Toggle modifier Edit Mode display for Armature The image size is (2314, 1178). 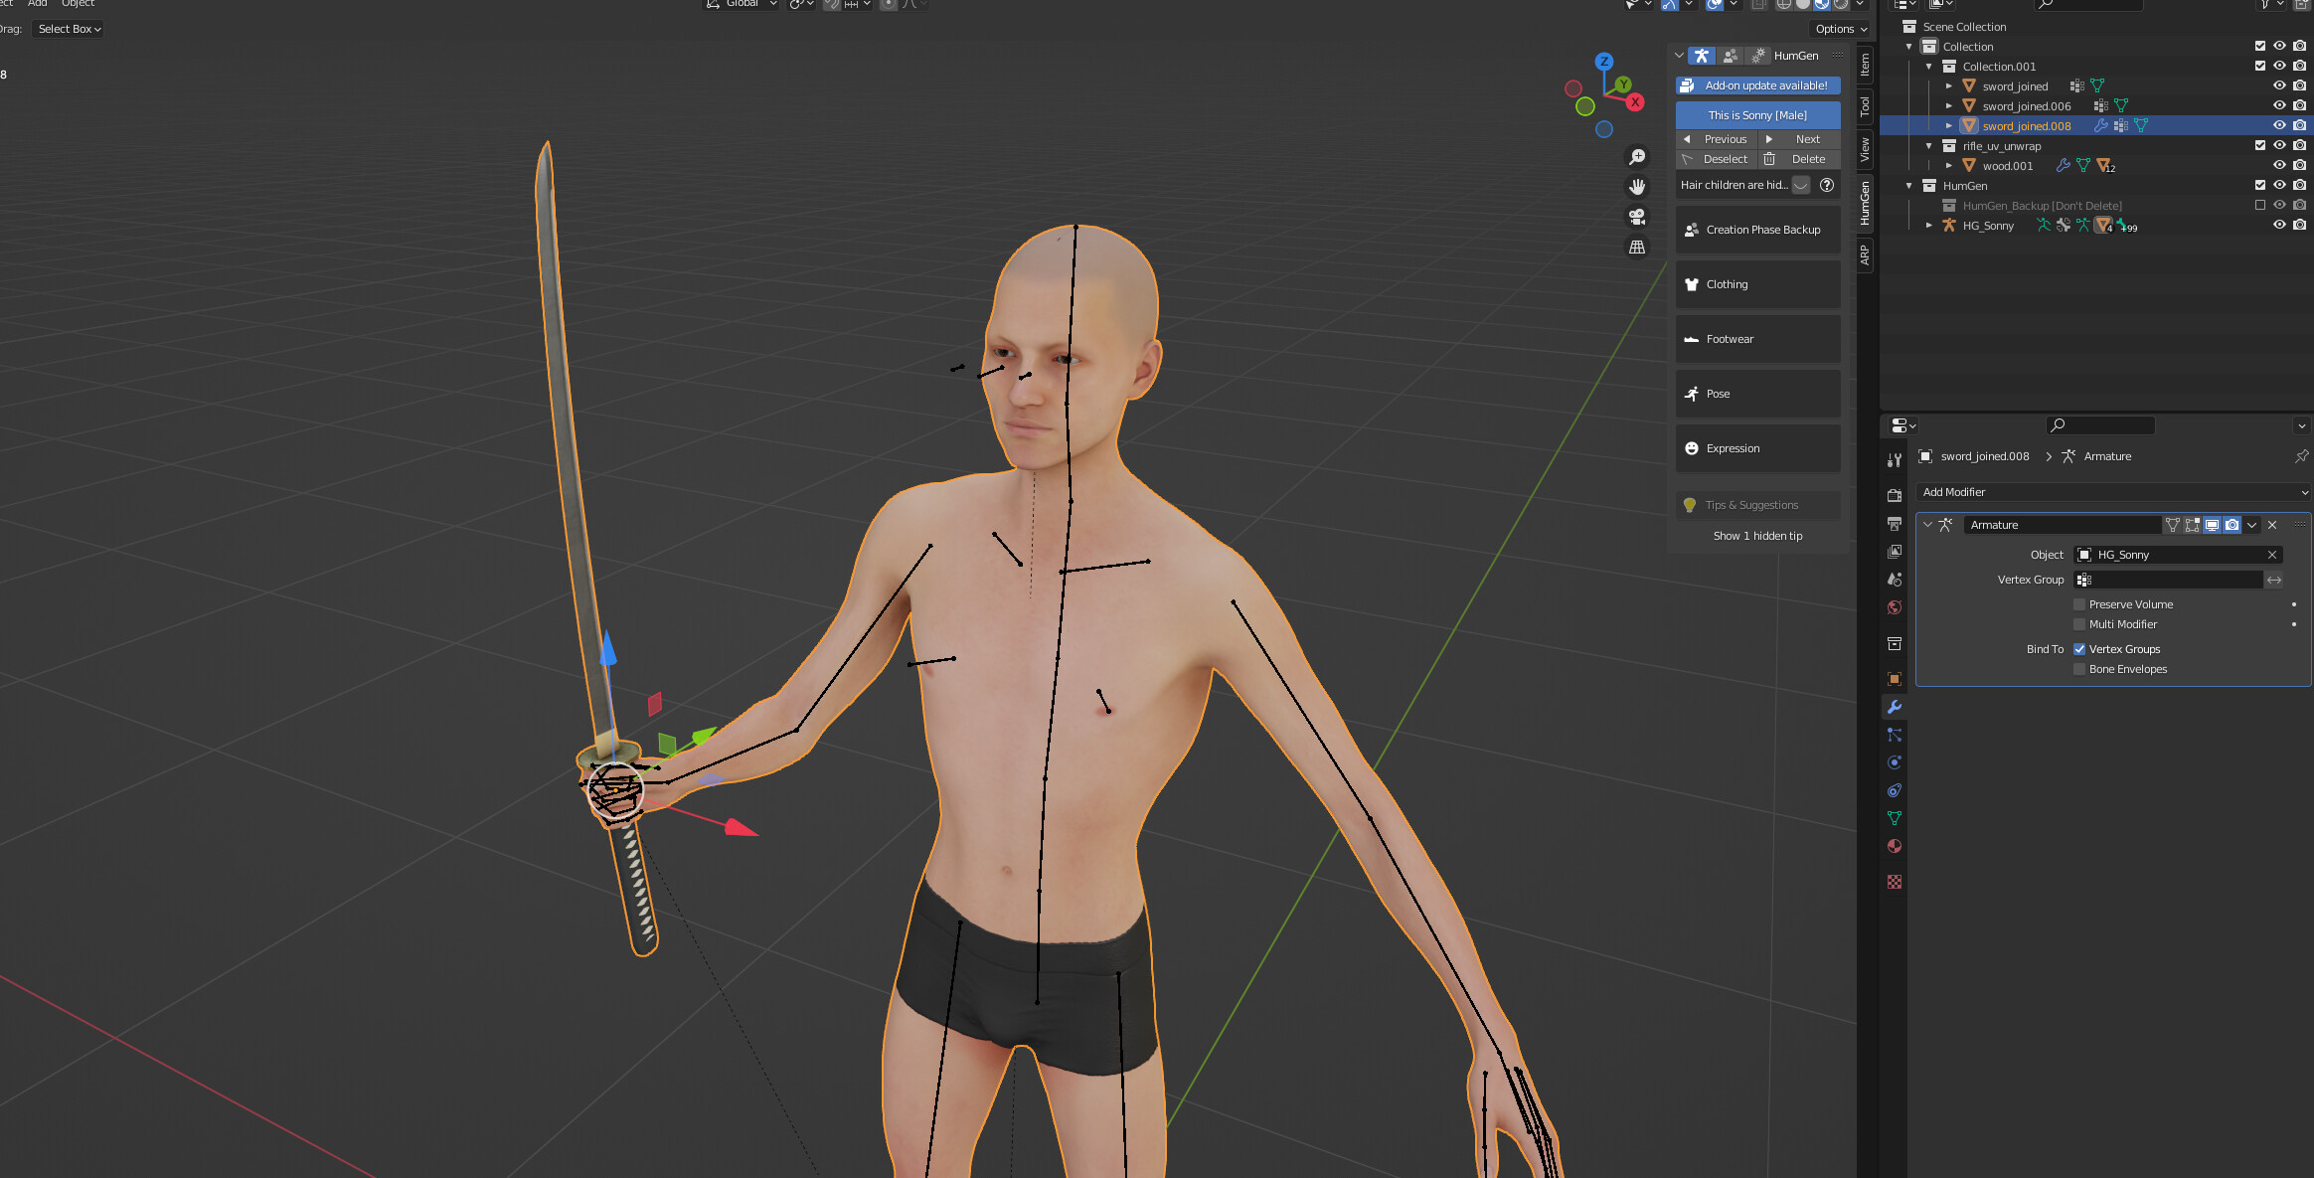pyautogui.click(x=2192, y=525)
